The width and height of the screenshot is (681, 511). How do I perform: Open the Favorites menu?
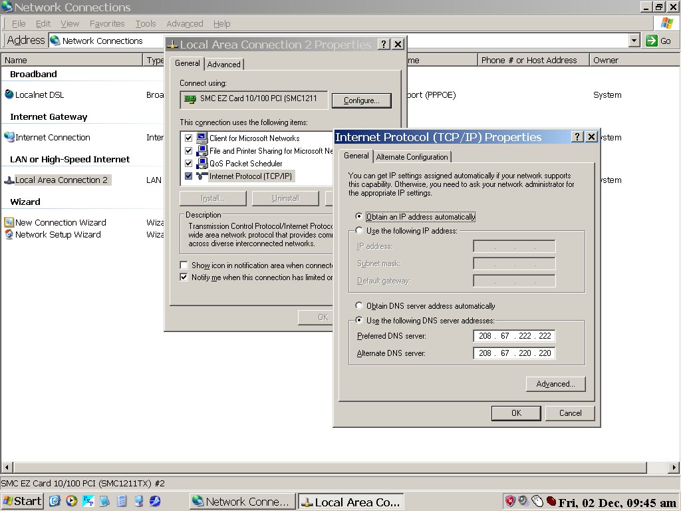[107, 23]
